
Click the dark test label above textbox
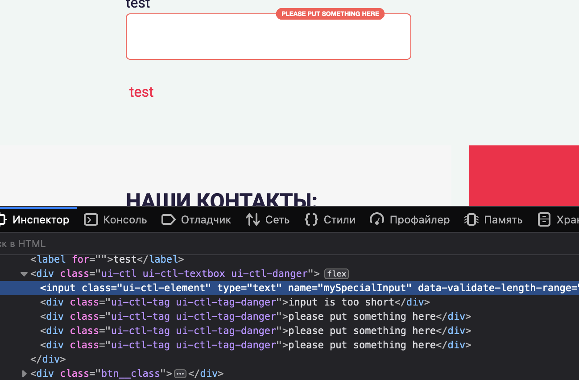[x=138, y=4]
